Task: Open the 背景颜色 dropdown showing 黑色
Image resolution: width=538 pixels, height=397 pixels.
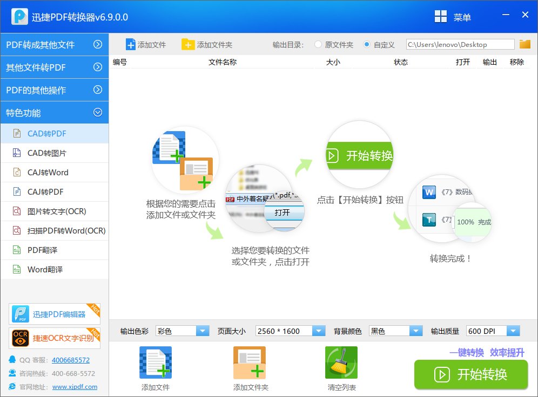Action: [395, 331]
